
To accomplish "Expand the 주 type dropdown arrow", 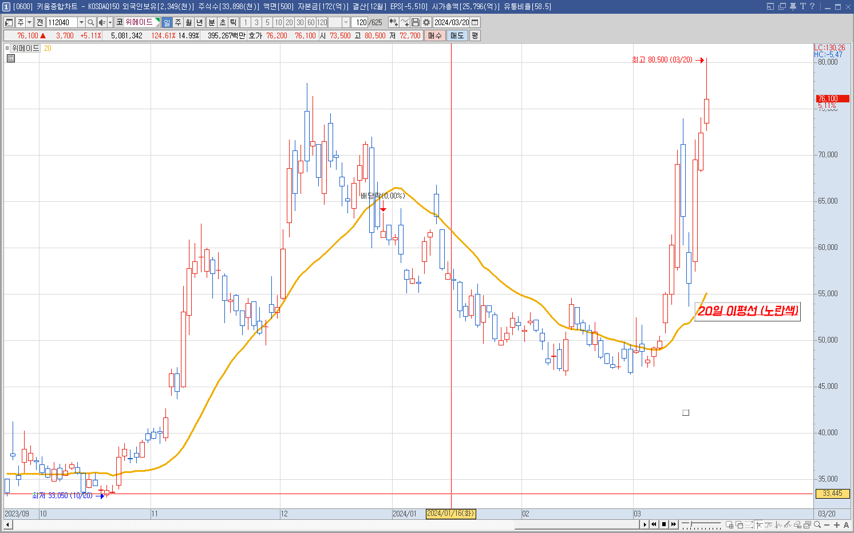I will point(29,22).
